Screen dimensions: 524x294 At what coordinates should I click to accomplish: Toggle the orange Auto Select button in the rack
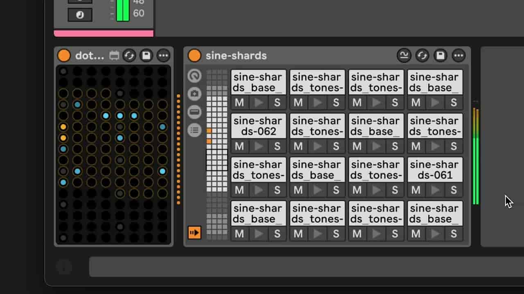[194, 232]
